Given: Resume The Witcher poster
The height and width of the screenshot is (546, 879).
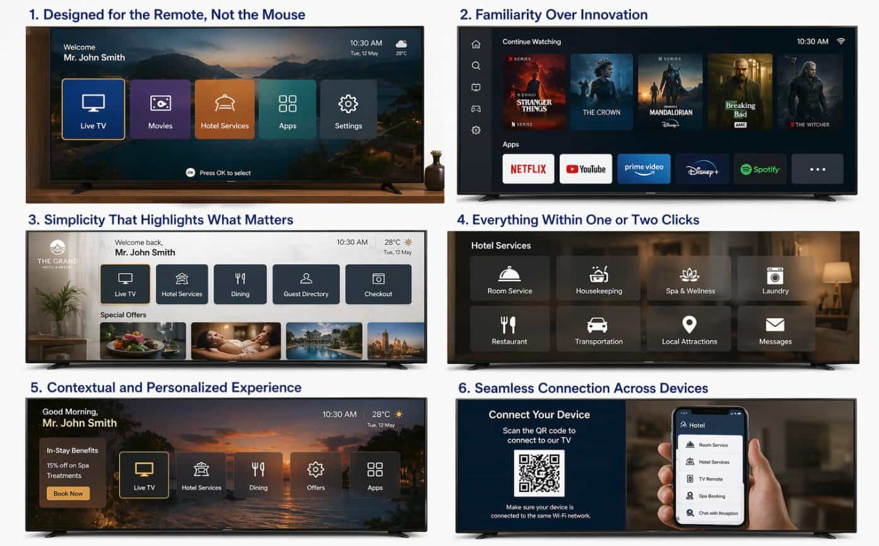Looking at the screenshot, I should point(810,91).
